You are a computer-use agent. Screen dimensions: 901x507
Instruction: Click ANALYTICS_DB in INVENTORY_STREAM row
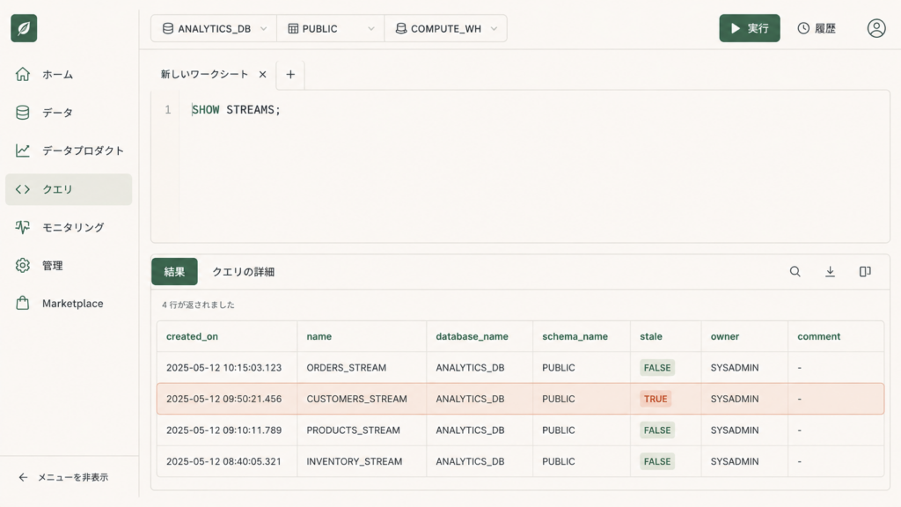(x=470, y=461)
